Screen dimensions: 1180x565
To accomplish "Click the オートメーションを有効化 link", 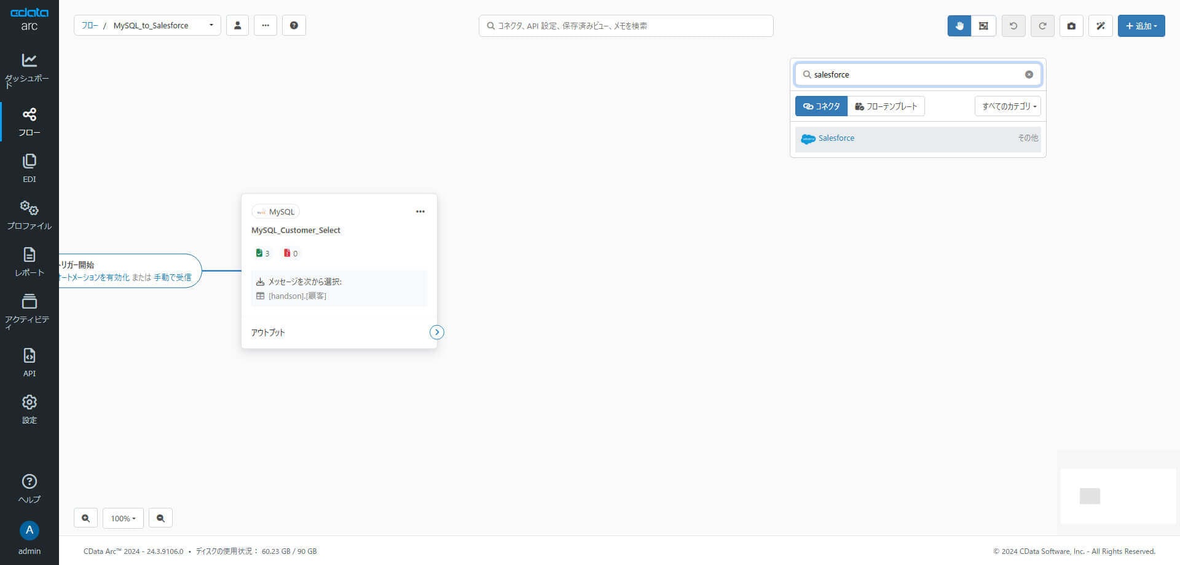I will click(95, 277).
